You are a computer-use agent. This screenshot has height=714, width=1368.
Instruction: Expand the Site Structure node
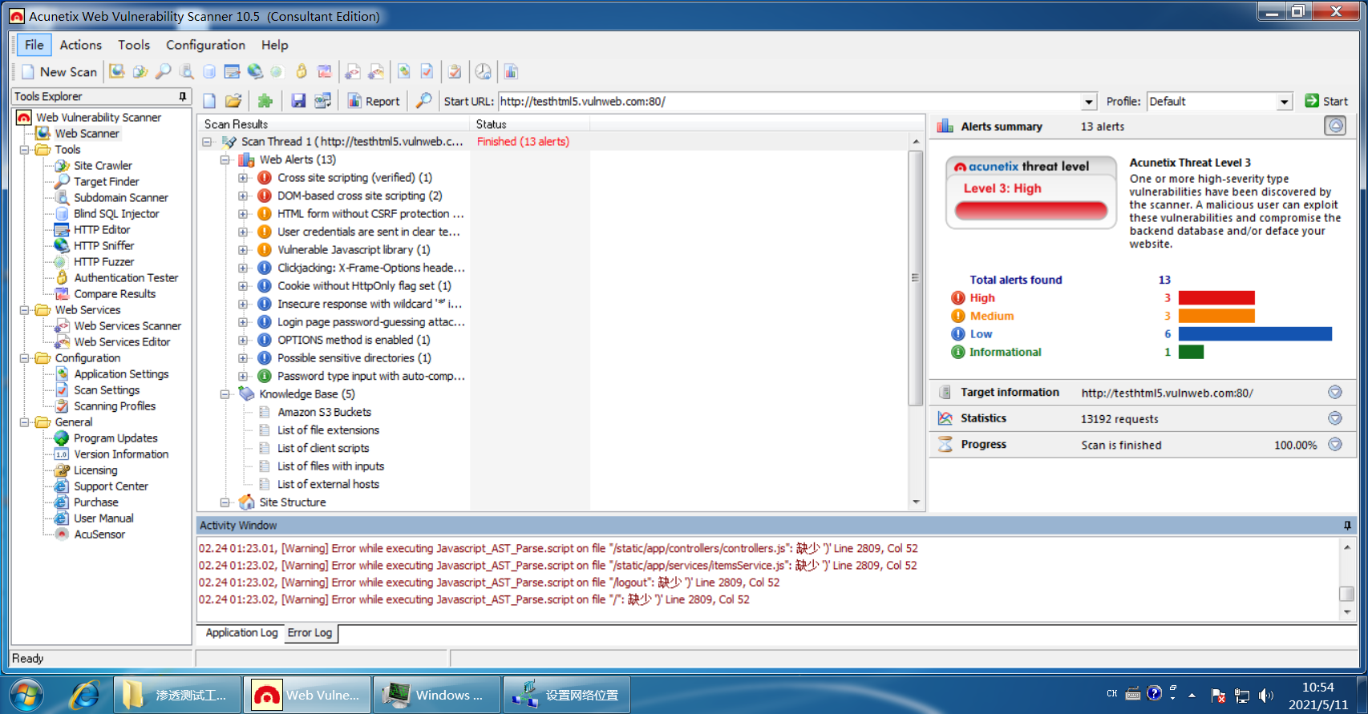tap(225, 502)
